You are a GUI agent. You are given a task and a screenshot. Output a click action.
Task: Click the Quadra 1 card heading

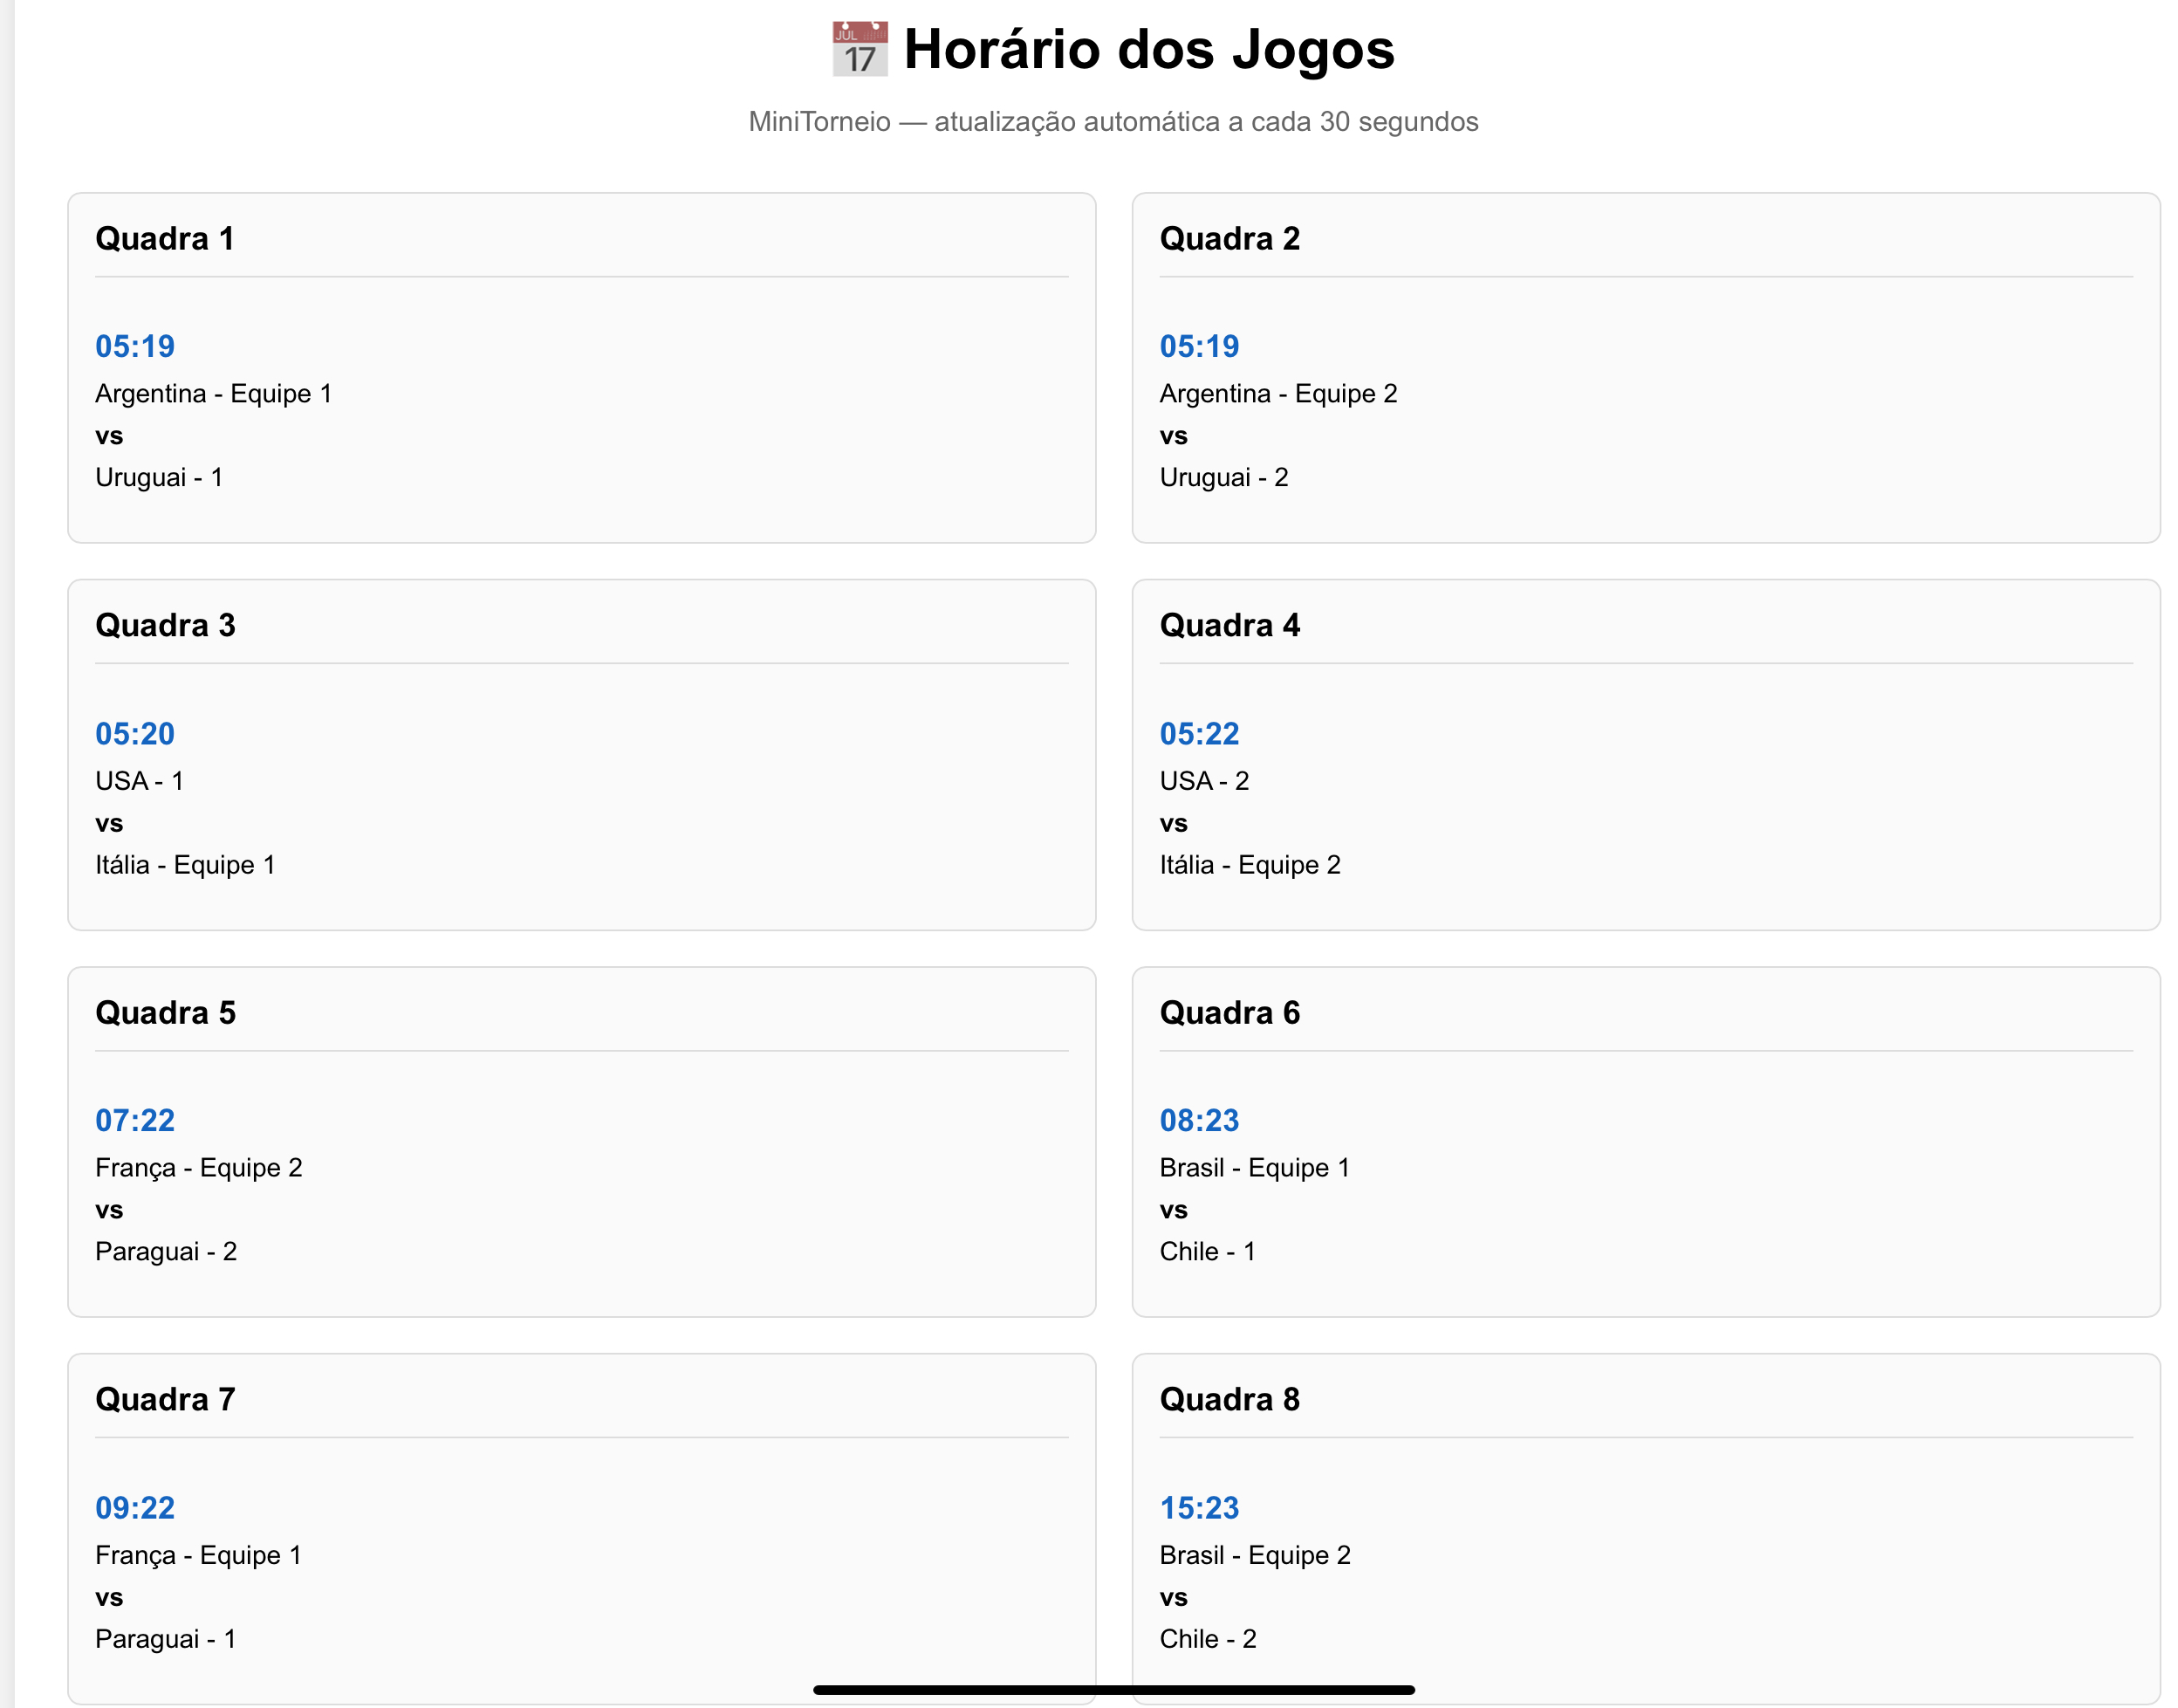click(x=165, y=238)
